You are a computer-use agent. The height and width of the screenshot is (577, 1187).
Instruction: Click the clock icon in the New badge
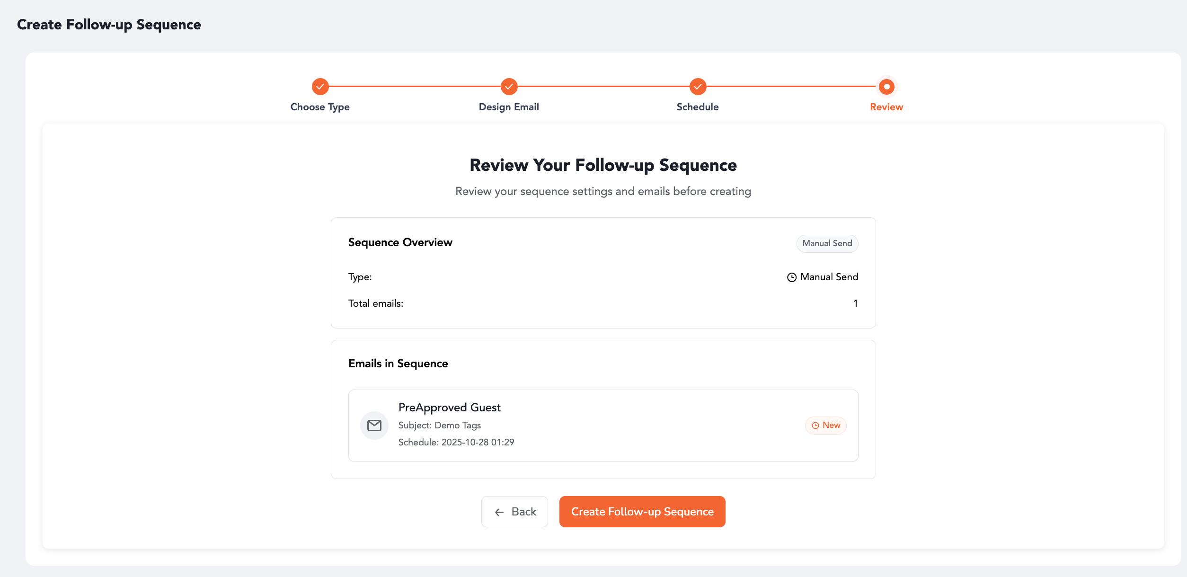click(815, 426)
